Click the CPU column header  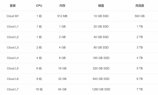click(x=39, y=6)
